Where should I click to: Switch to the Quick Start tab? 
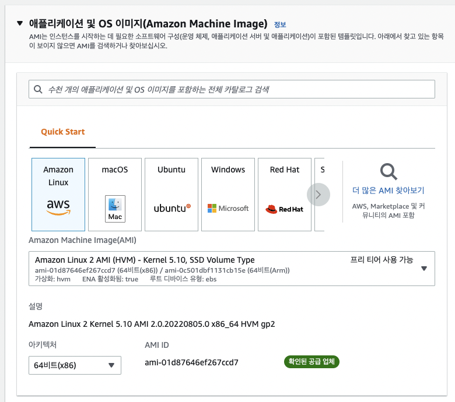coord(62,132)
